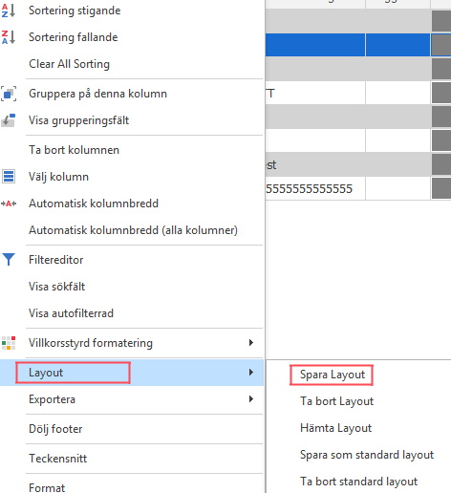Choose Spara Layout from the submenu
Screen dimensions: 451x493
click(x=333, y=375)
